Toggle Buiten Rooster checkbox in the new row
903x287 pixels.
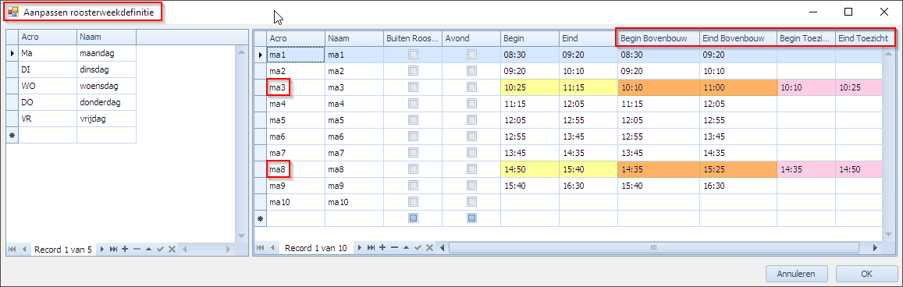[x=413, y=218]
